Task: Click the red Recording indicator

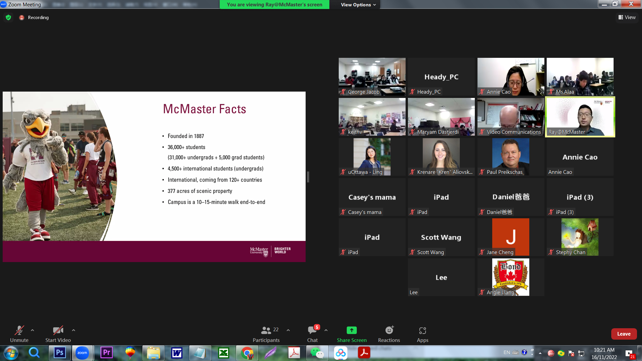Action: 22,17
